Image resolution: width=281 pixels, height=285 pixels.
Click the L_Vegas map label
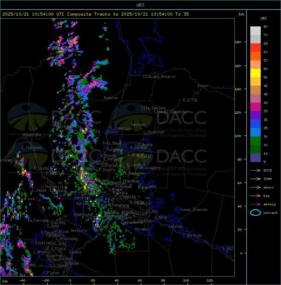click(x=39, y=190)
